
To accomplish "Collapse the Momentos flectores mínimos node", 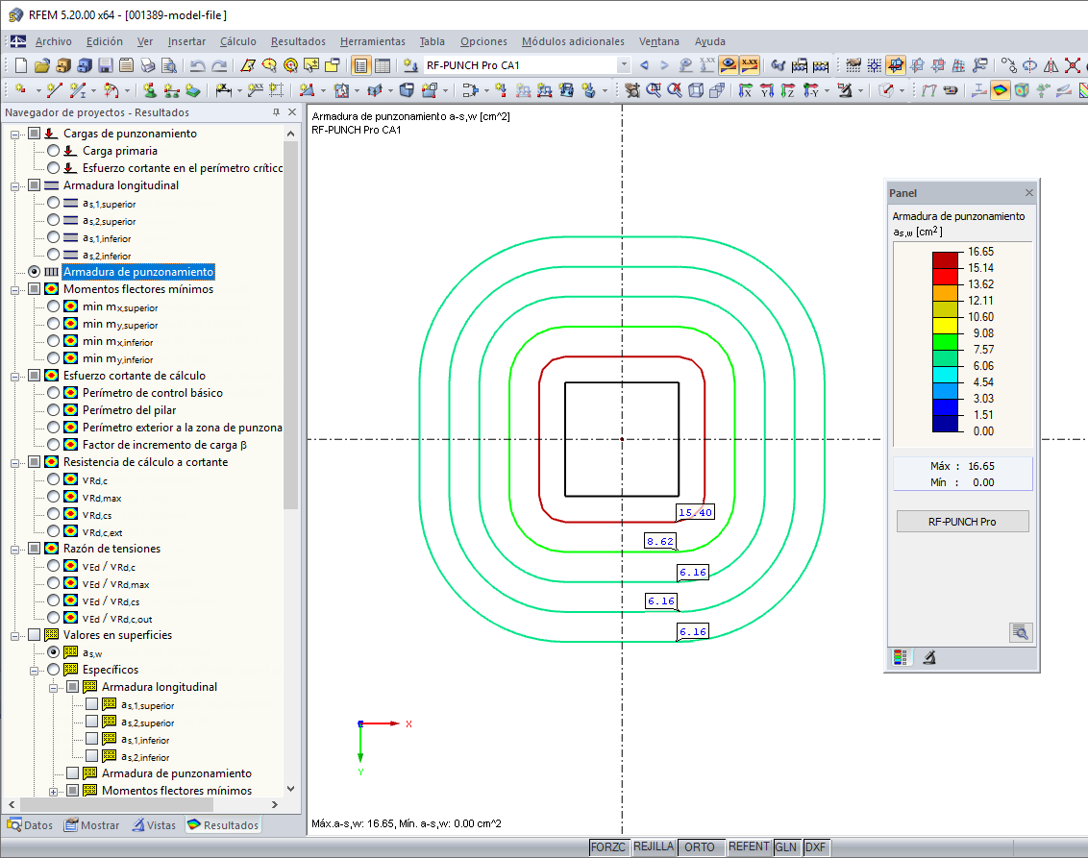I will [x=14, y=290].
